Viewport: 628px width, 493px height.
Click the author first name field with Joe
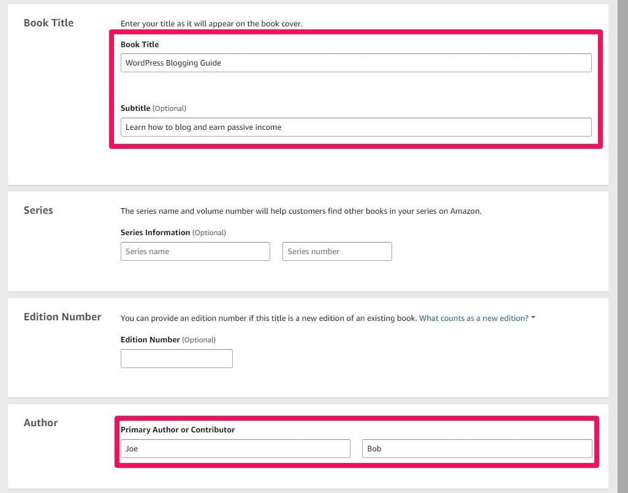point(235,448)
